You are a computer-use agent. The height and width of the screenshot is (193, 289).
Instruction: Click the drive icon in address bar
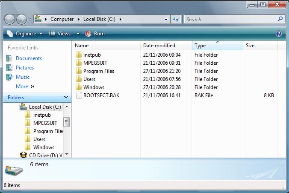point(38,19)
